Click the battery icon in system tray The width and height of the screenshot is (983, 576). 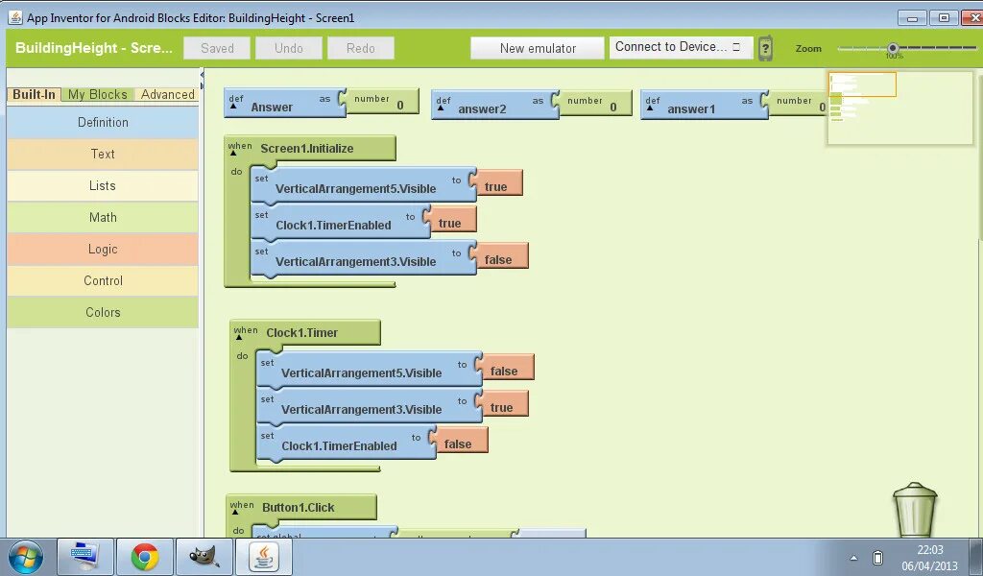coord(877,557)
